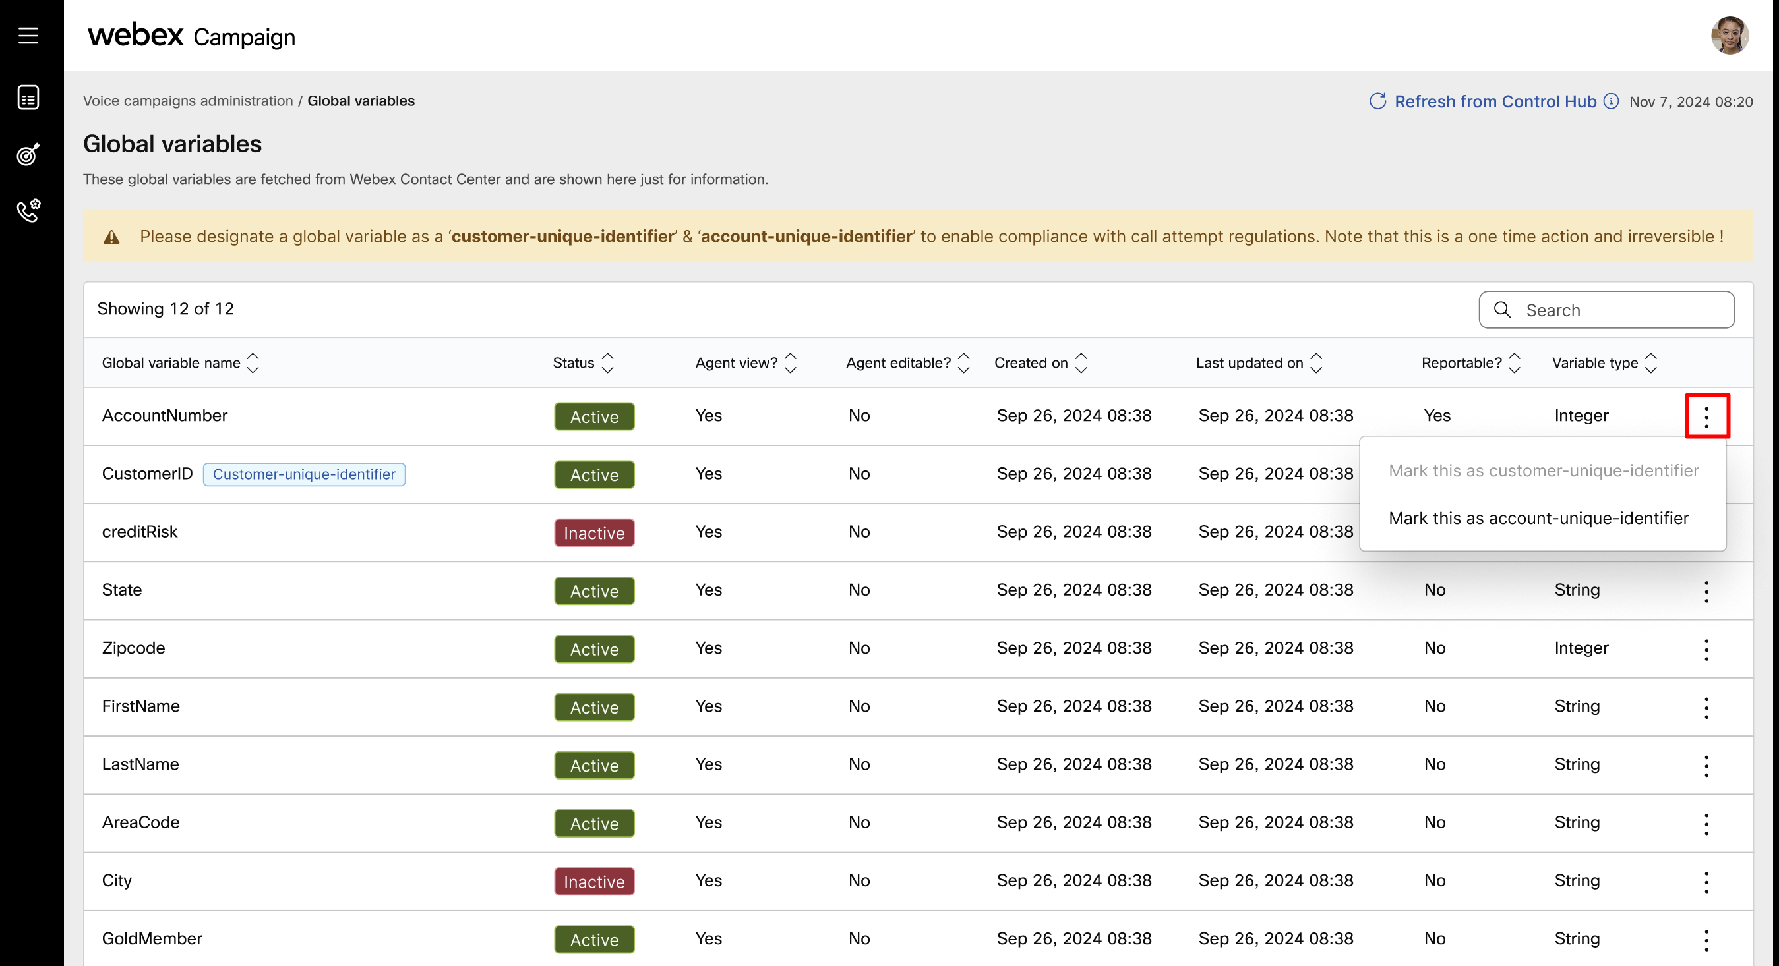This screenshot has height=966, width=1779.
Task: Sort the Created on column
Action: [1081, 363]
